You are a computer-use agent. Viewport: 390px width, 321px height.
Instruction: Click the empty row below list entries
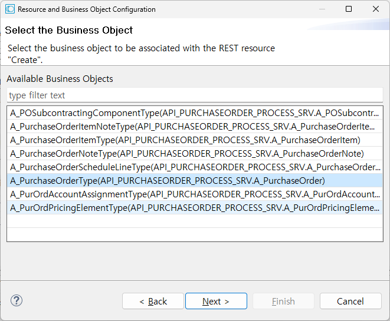195,221
